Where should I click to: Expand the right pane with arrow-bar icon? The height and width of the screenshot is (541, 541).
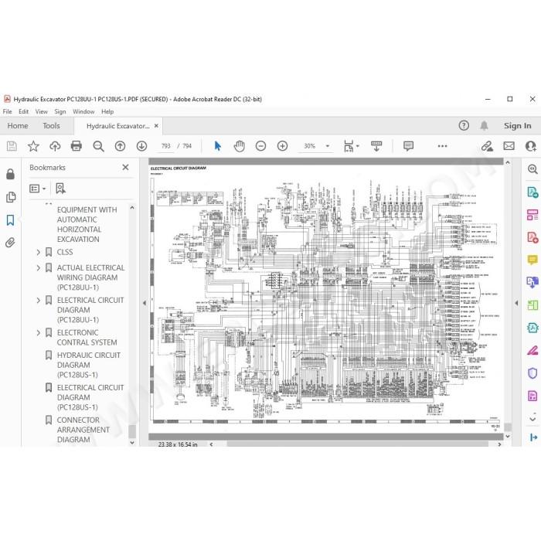click(532, 437)
